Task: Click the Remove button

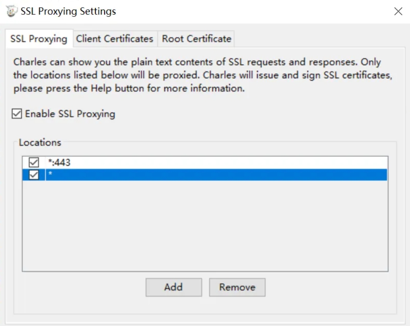Action: (x=237, y=287)
